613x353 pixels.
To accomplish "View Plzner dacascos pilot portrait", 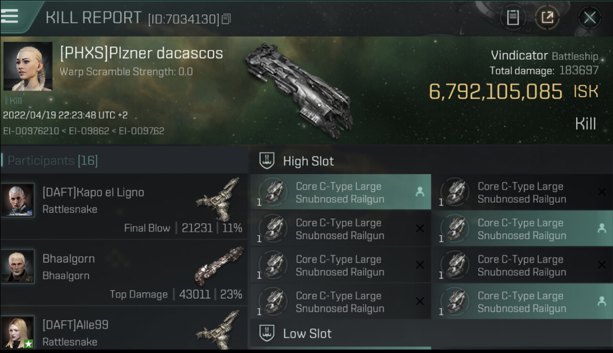I will tap(28, 66).
